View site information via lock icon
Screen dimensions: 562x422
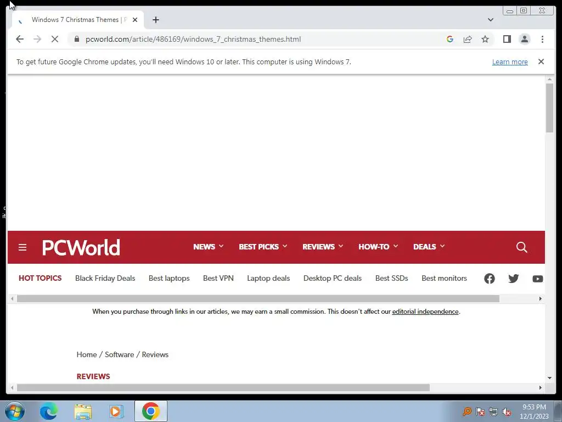click(x=76, y=39)
